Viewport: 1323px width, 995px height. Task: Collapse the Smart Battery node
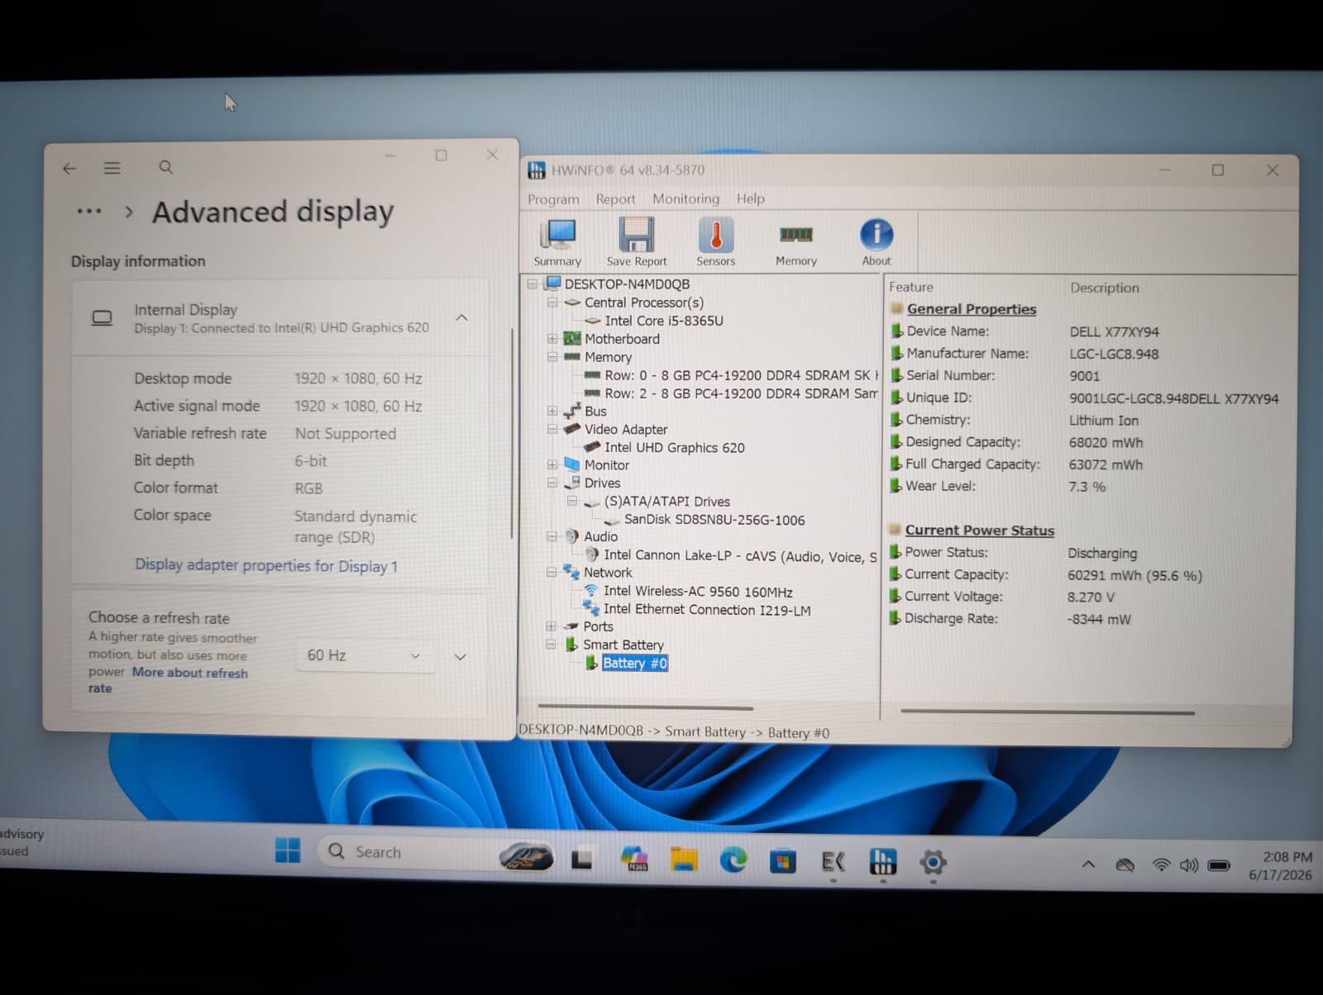point(552,645)
